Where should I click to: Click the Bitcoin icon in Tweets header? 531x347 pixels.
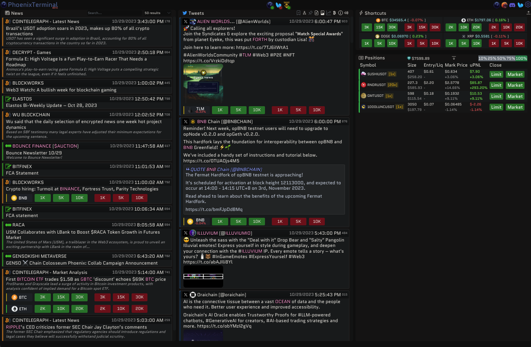click(x=334, y=13)
